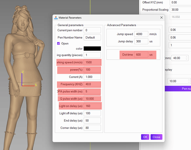The height and width of the screenshot is (150, 191).
Task: Confirm settings with the OK button
Action: point(145,137)
